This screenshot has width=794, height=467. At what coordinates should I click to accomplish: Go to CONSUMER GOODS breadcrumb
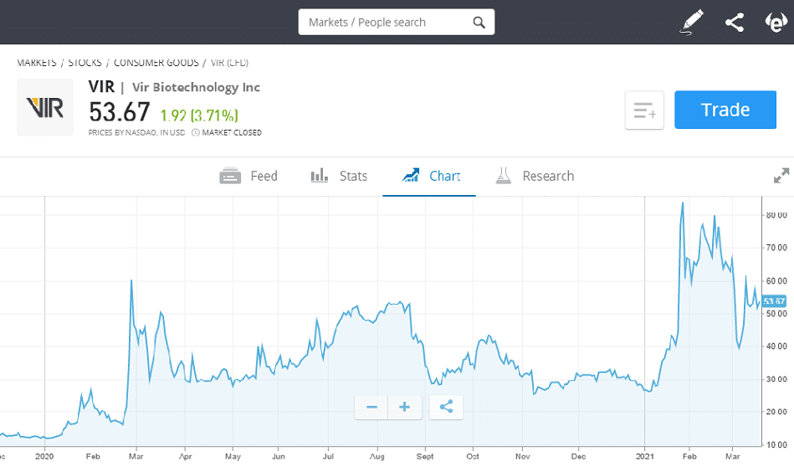click(156, 63)
